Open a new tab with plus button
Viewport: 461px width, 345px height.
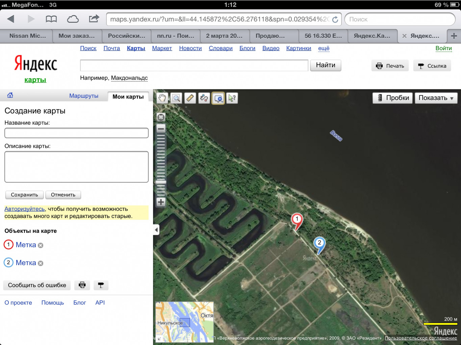click(454, 36)
